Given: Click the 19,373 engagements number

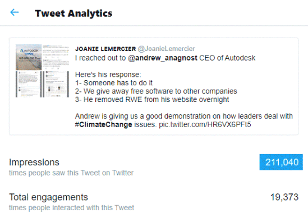Looking at the screenshot, I should click(x=284, y=197).
